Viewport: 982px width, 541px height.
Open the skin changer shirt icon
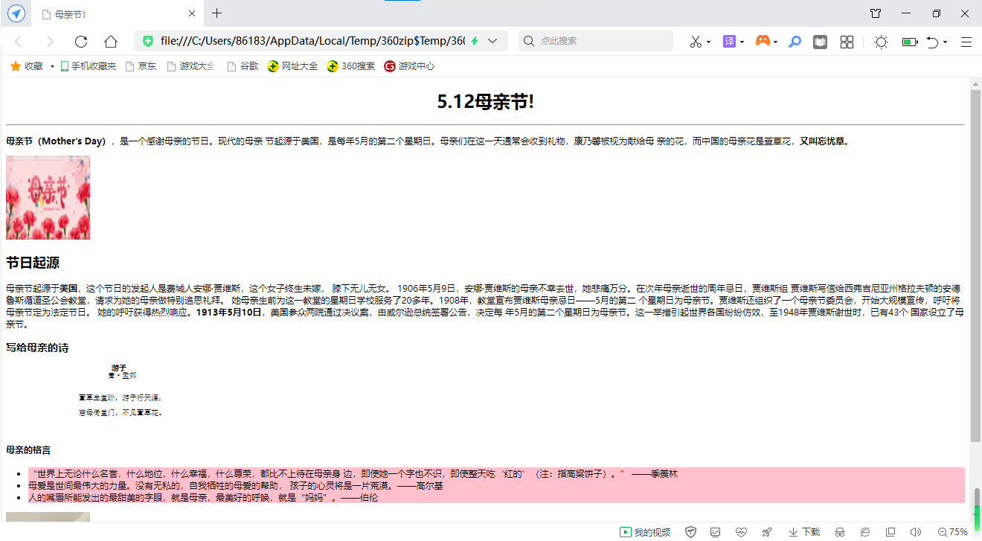876,13
